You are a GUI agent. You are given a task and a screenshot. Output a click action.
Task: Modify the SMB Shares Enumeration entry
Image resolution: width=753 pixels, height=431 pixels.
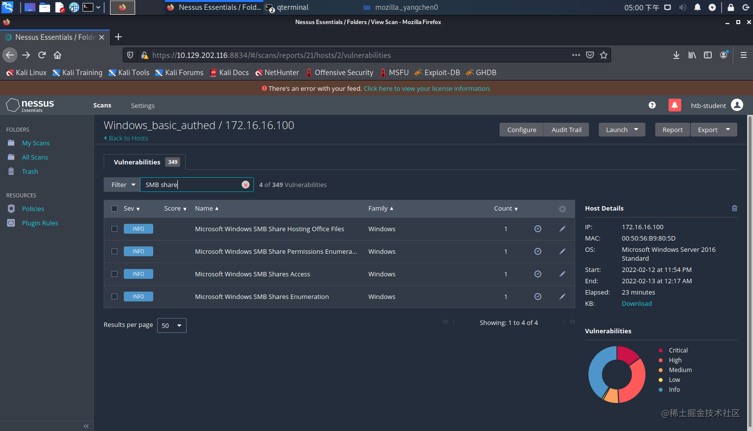tap(562, 296)
